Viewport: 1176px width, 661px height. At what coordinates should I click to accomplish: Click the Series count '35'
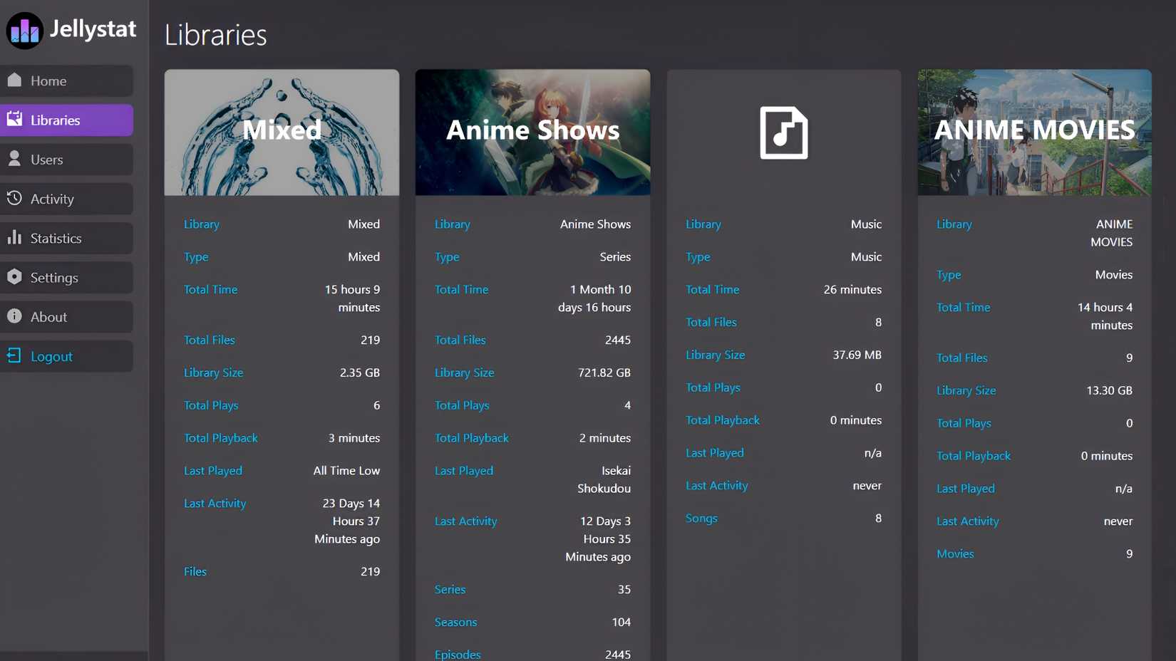(624, 589)
